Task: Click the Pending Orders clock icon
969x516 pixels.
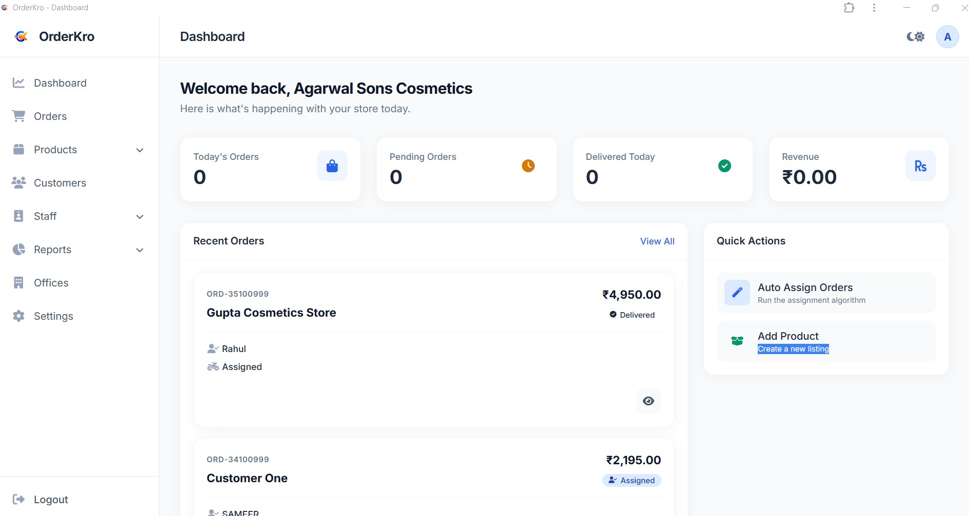Action: click(528, 166)
